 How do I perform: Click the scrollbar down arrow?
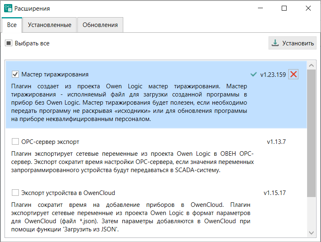click(x=311, y=232)
